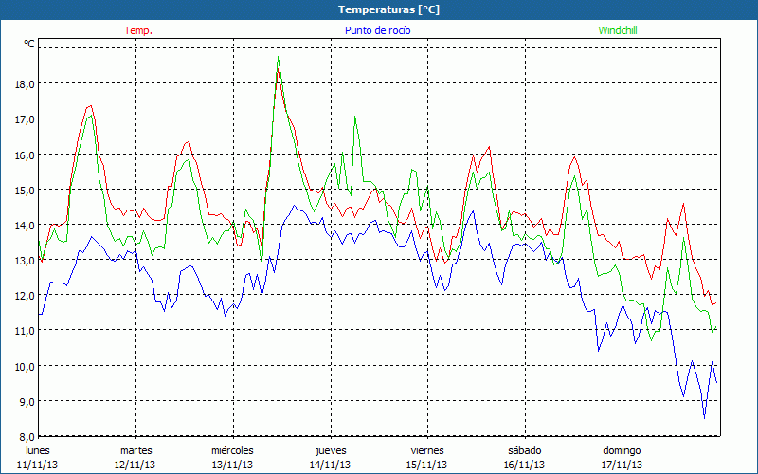Screen dimensions: 758x474
Task: Select the 'lunes' day label
Action: point(38,450)
